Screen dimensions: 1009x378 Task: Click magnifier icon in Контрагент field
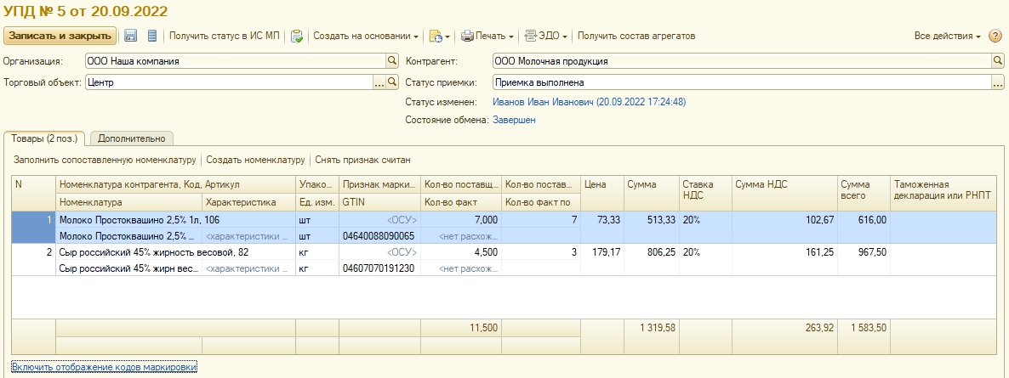pos(998,61)
